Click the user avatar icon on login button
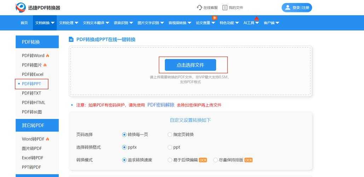 pyautogui.click(x=288, y=7)
